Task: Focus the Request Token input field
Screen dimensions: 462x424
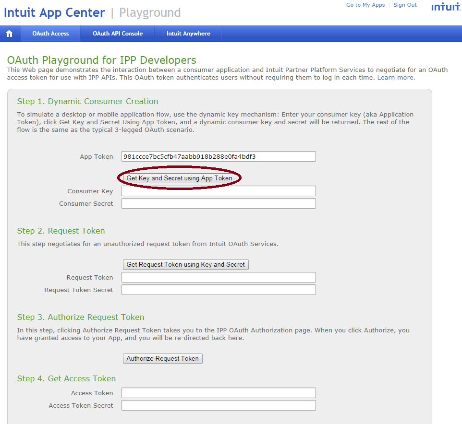Action: pyautogui.click(x=219, y=277)
